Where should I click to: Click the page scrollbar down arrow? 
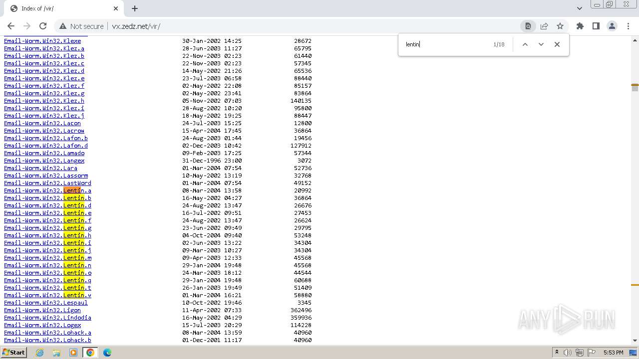pos(635,341)
